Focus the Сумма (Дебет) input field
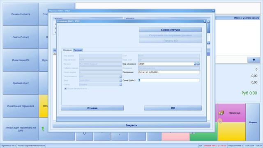263x148 pixels. pyautogui.click(x=169, y=81)
